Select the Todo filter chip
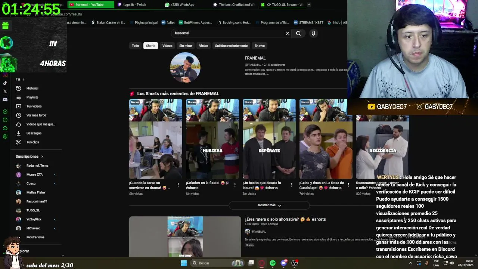Viewport: 478px width, 269px height. coord(135,46)
